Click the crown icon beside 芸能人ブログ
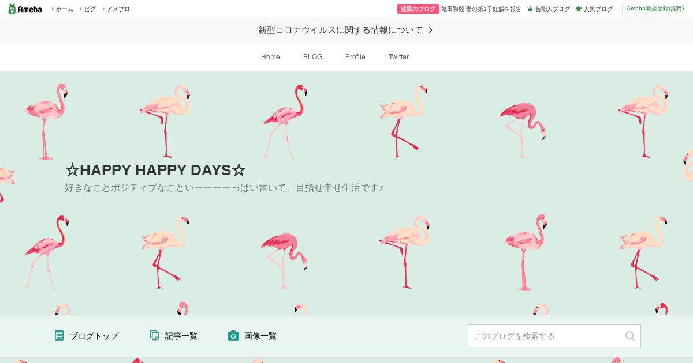693x363 pixels. point(530,9)
